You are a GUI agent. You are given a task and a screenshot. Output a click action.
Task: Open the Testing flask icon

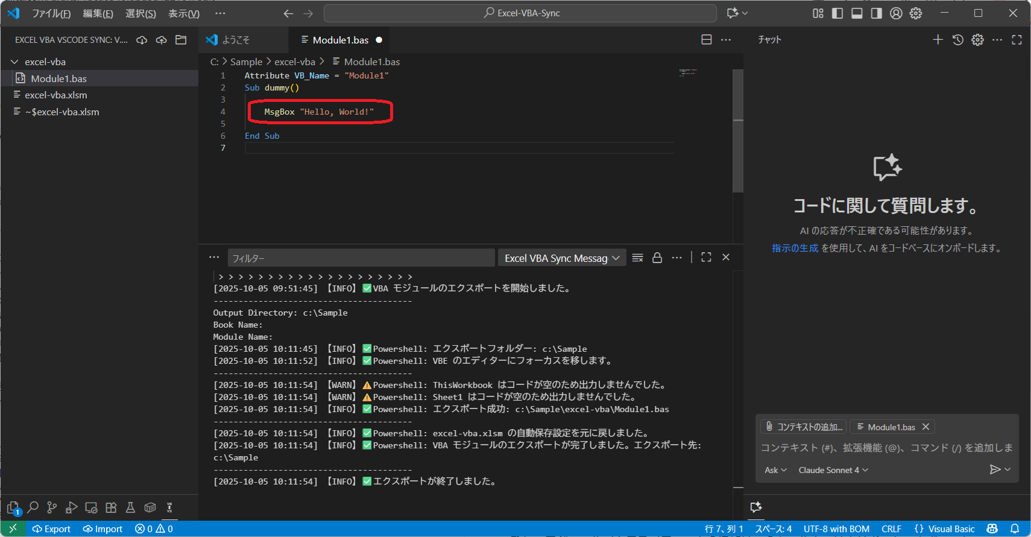(130, 507)
